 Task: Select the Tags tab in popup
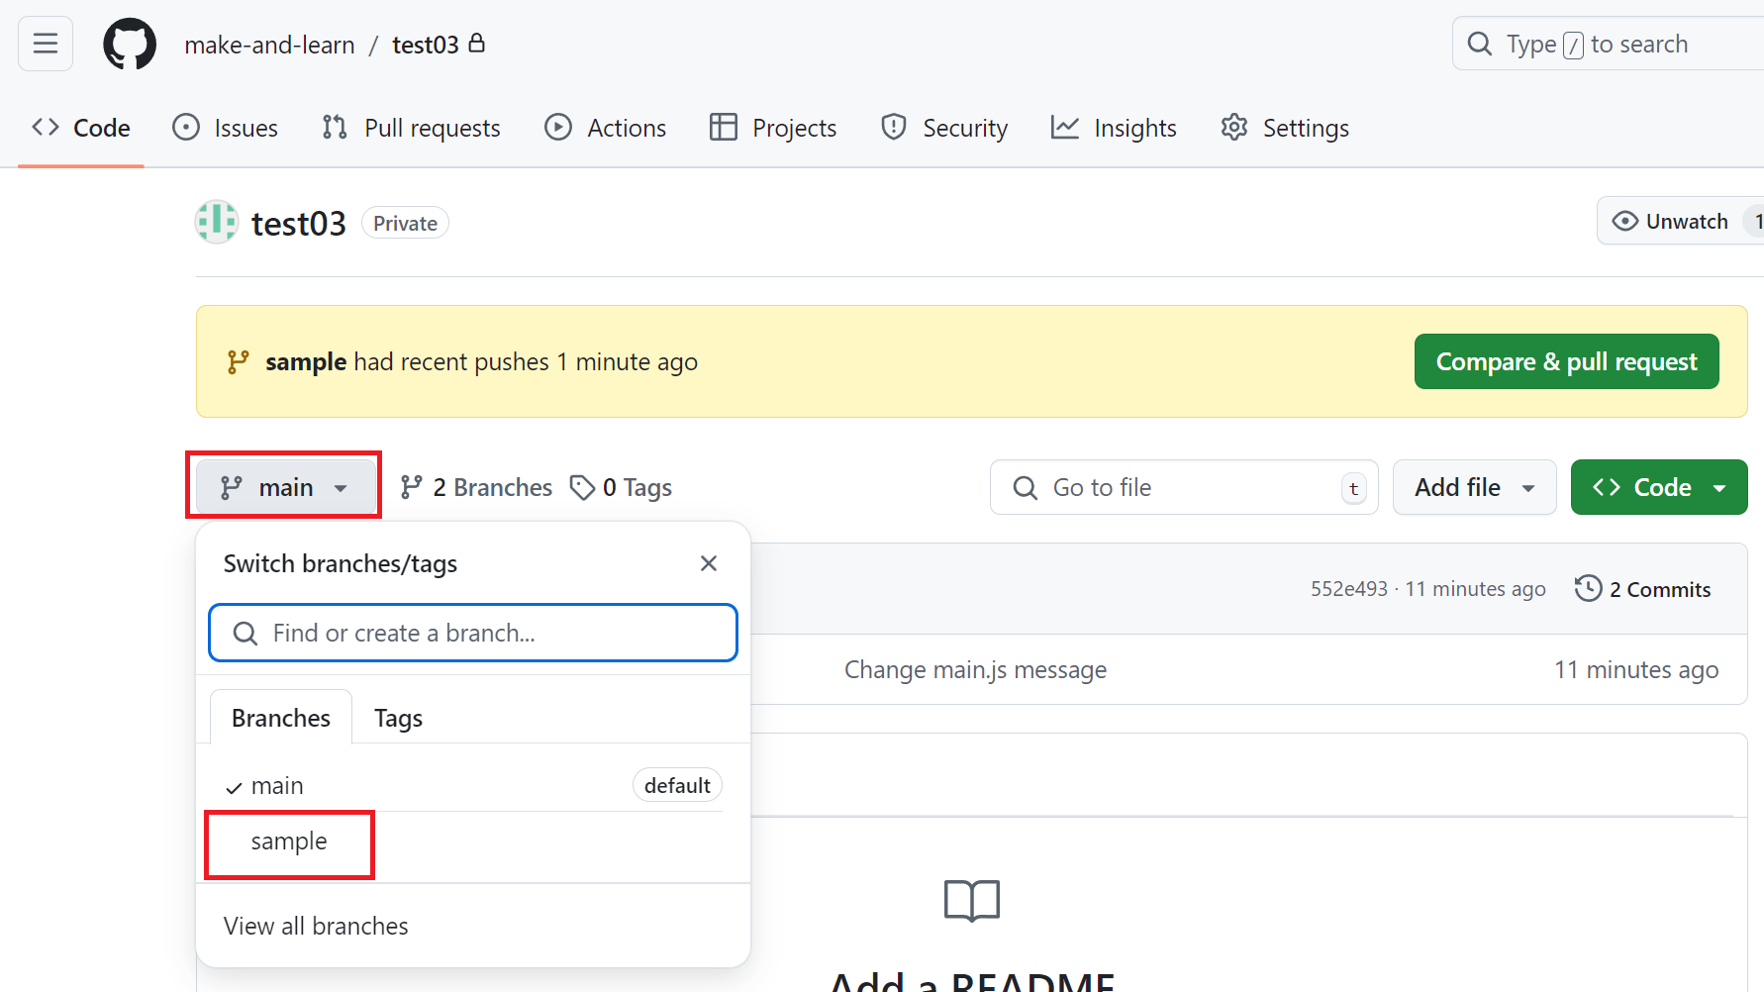point(398,718)
